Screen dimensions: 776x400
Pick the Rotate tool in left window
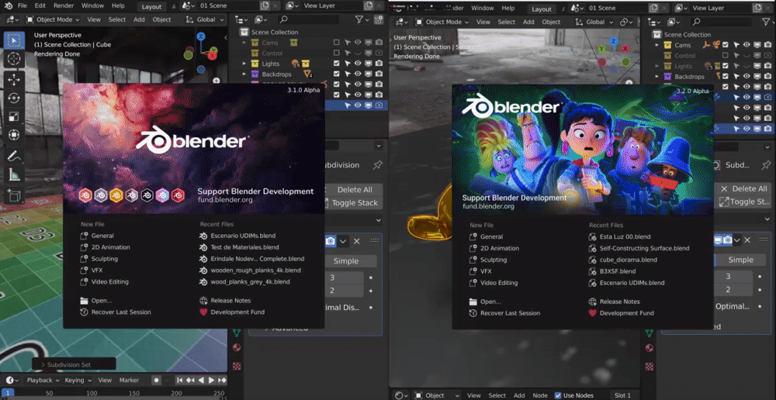(14, 98)
